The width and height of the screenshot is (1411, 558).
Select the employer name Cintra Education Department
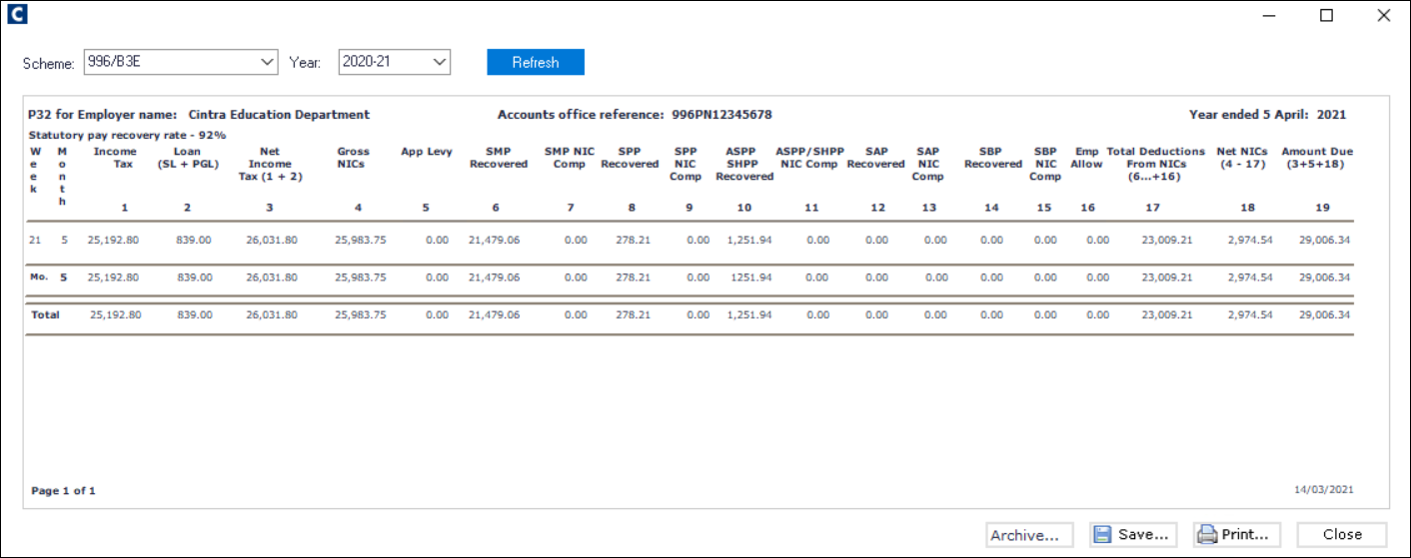[x=279, y=115]
